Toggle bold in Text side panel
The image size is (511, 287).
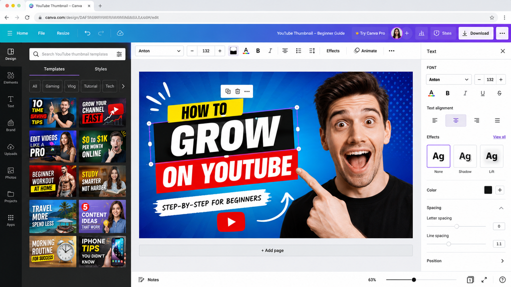pos(448,93)
